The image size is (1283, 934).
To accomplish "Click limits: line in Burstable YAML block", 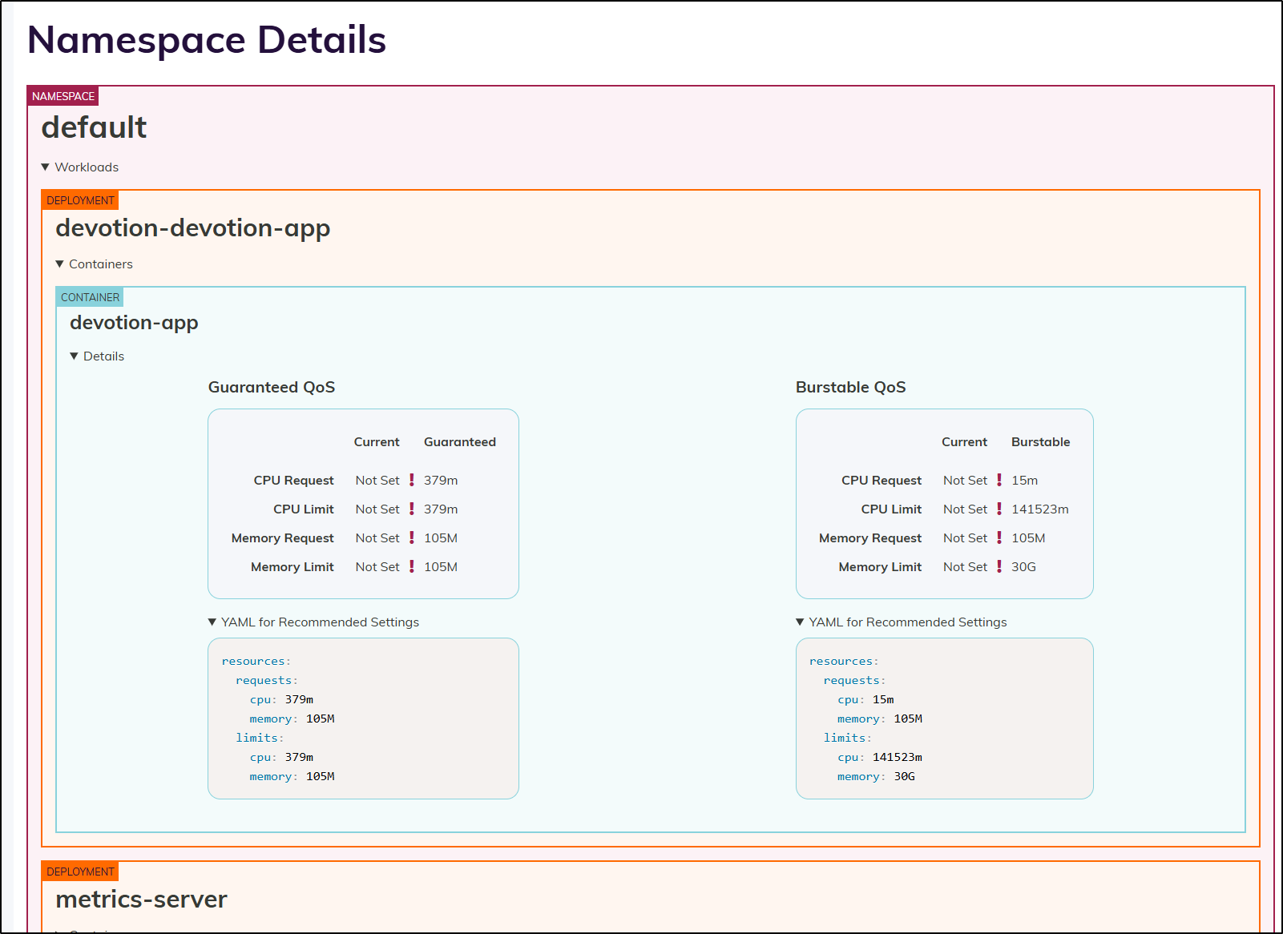I will tap(848, 738).
